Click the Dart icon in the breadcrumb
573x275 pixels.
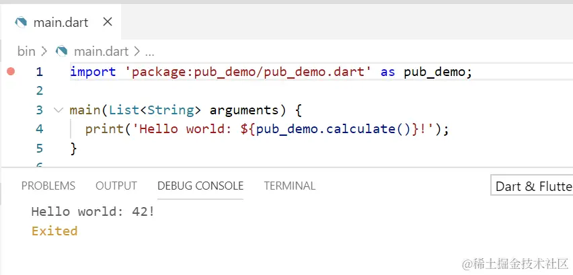[x=61, y=51]
